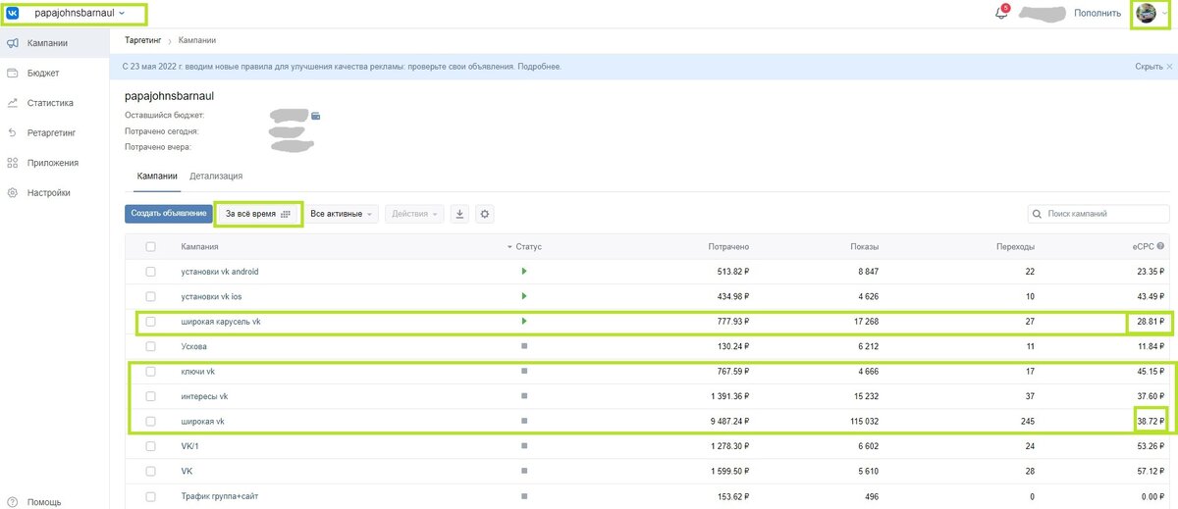Sort by the Потрачено column header
Screen dimensions: 1178x509
click(728, 246)
